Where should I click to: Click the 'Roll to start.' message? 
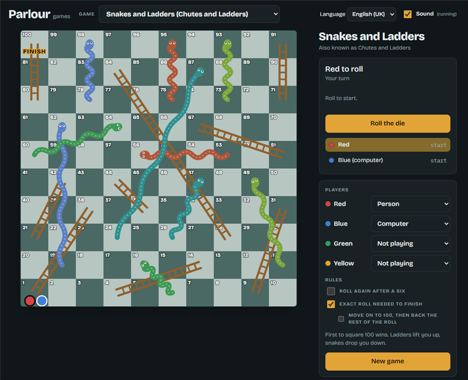tap(341, 98)
